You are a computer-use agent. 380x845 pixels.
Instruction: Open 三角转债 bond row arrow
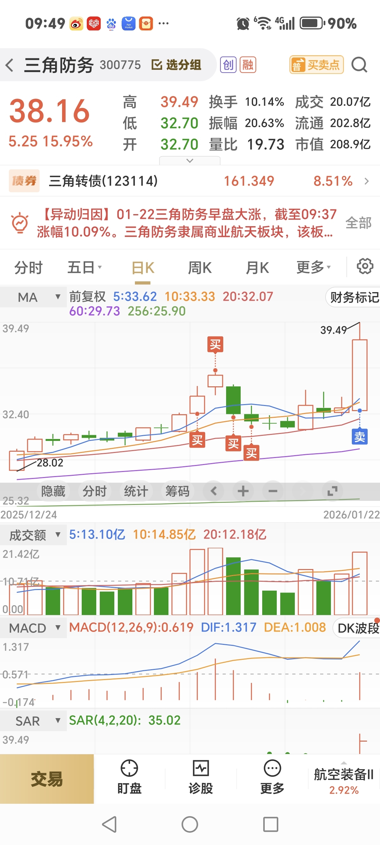pos(367,181)
